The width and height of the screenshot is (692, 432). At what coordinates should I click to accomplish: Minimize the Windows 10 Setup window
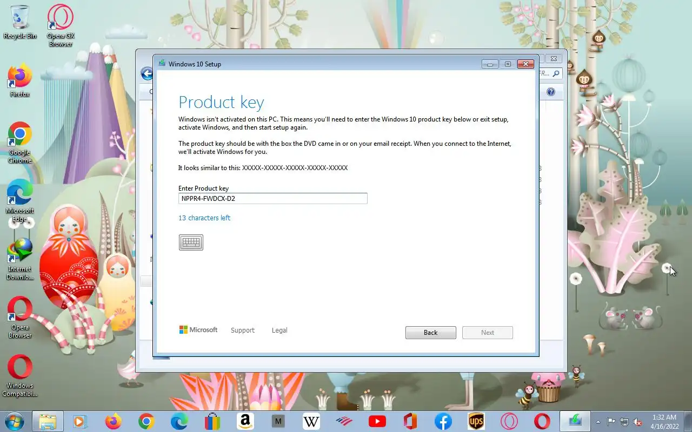click(490, 64)
